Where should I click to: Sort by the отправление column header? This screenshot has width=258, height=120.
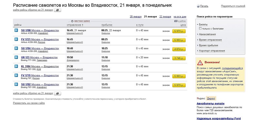75,25
